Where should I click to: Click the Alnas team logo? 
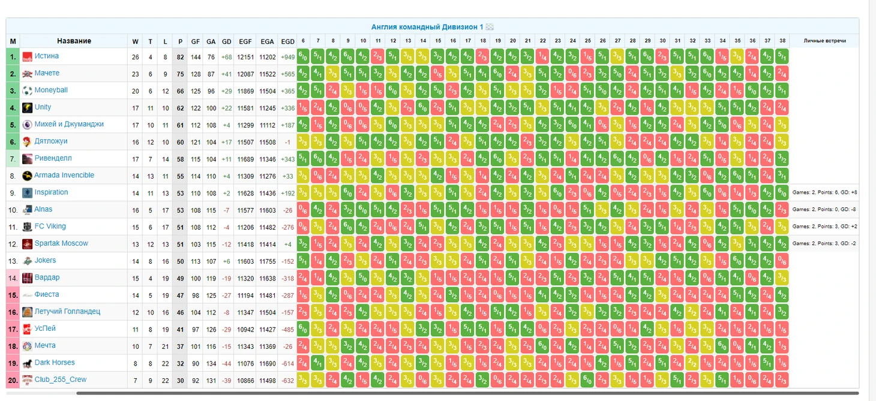(27, 210)
